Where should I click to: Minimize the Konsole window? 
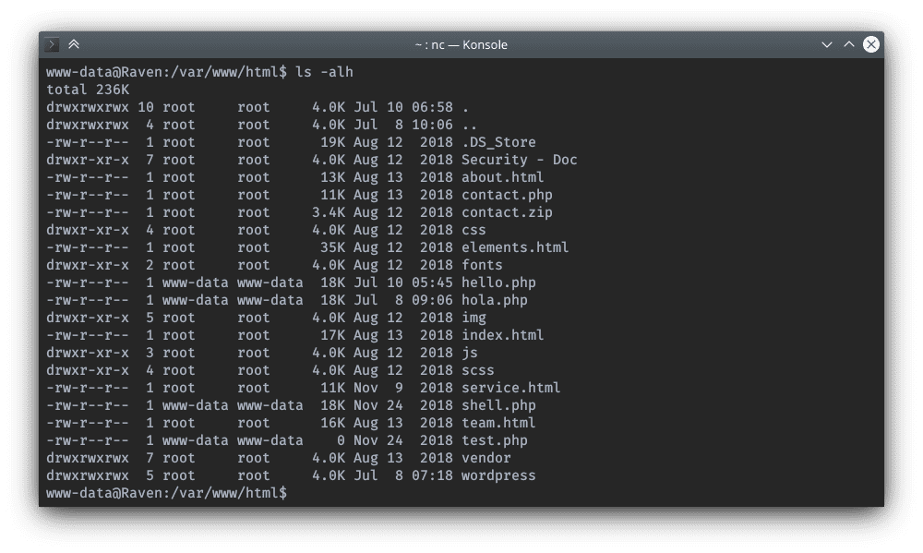pyautogui.click(x=827, y=44)
